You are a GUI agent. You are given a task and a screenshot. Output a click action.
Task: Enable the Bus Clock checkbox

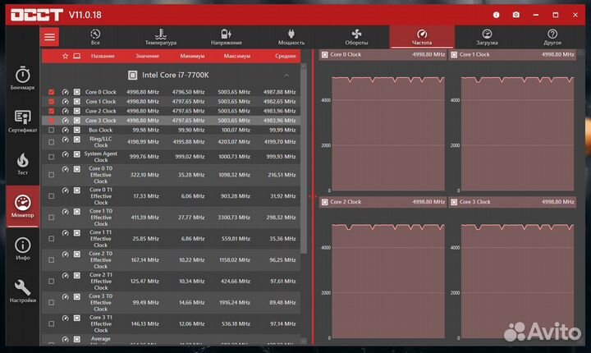pyautogui.click(x=52, y=130)
